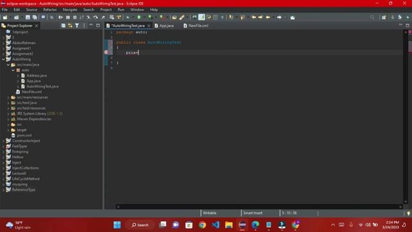Open the Project Explorer filter funnel icon
This screenshot has width=412, height=232.
(x=77, y=26)
